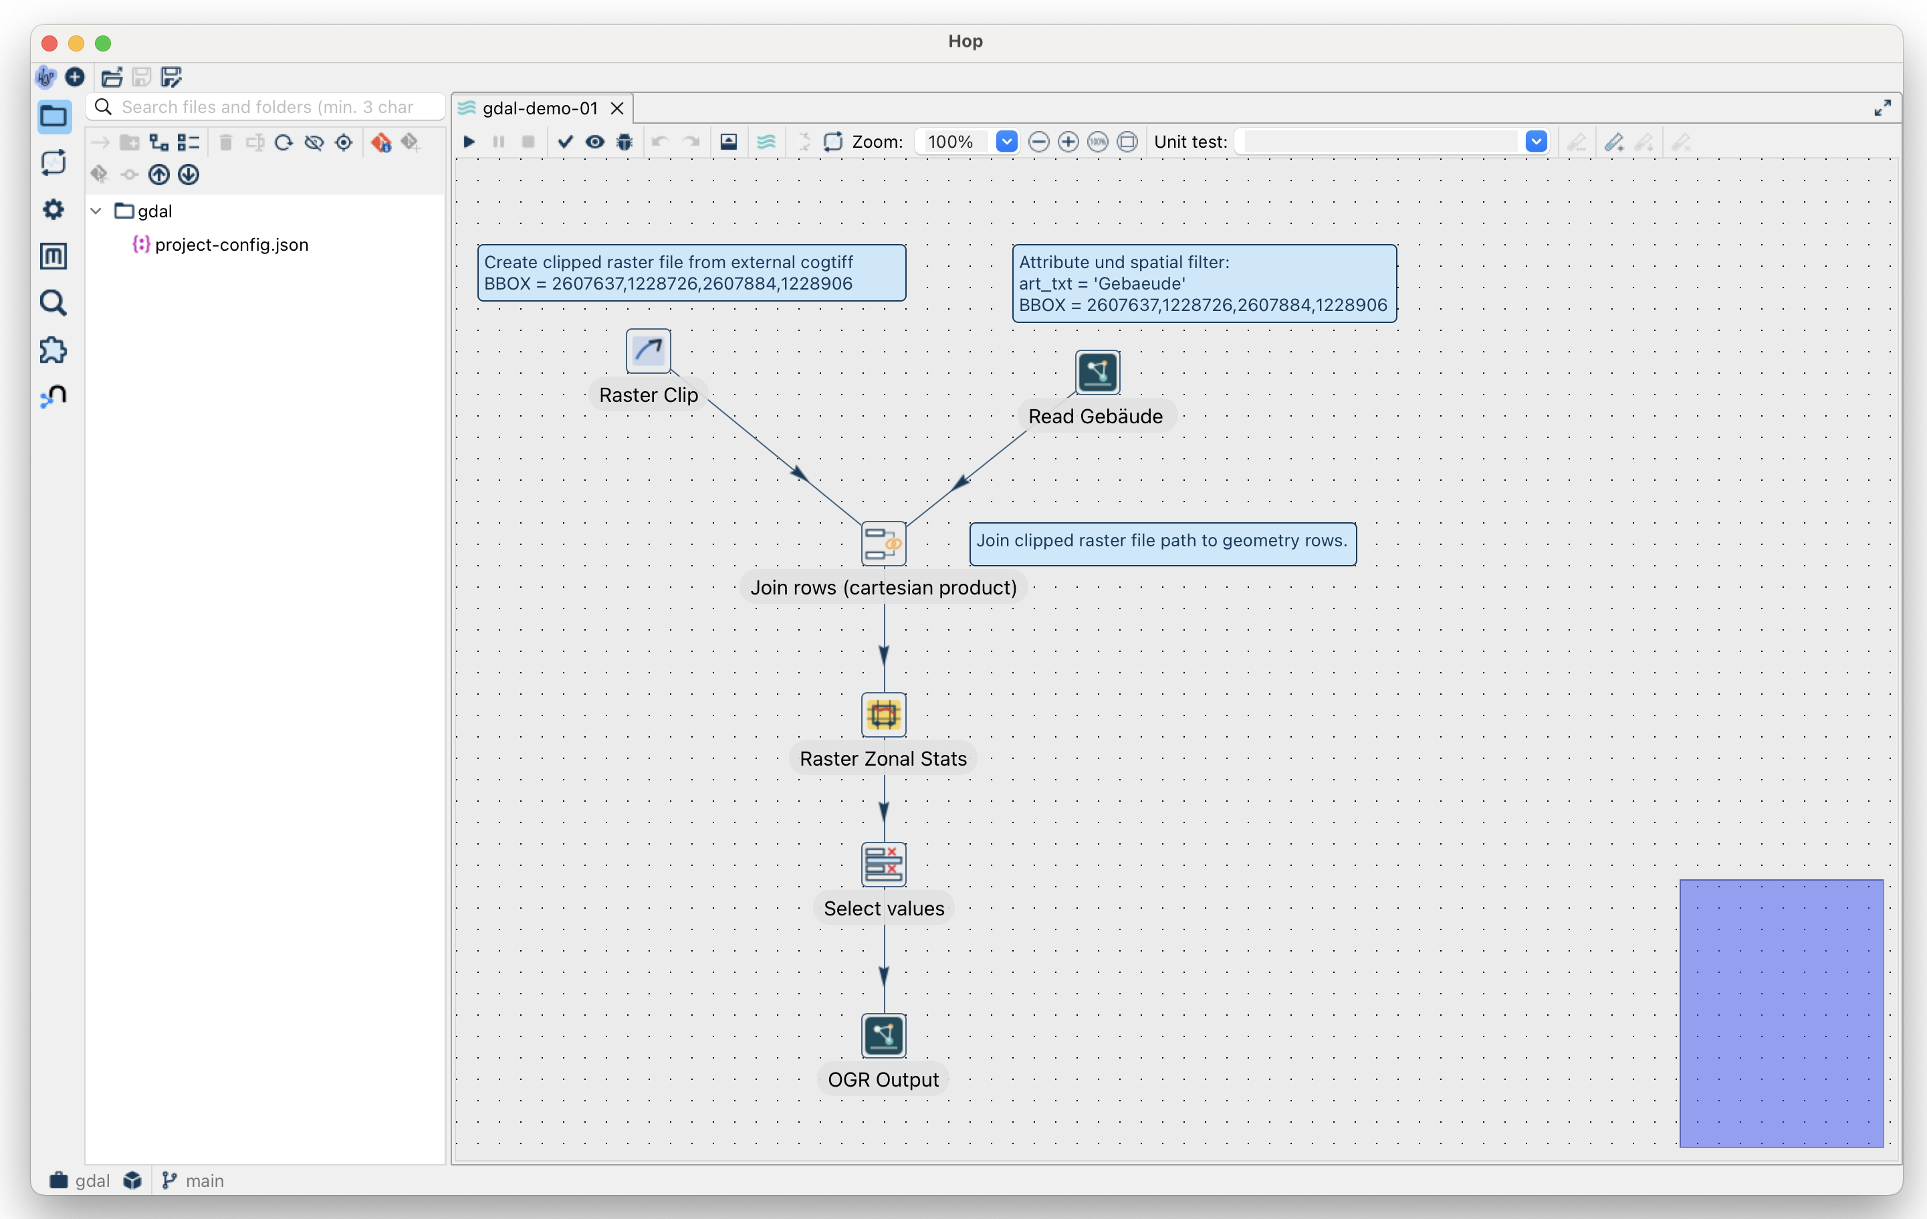
Task: Open the Unit test dropdown
Action: coord(1536,142)
